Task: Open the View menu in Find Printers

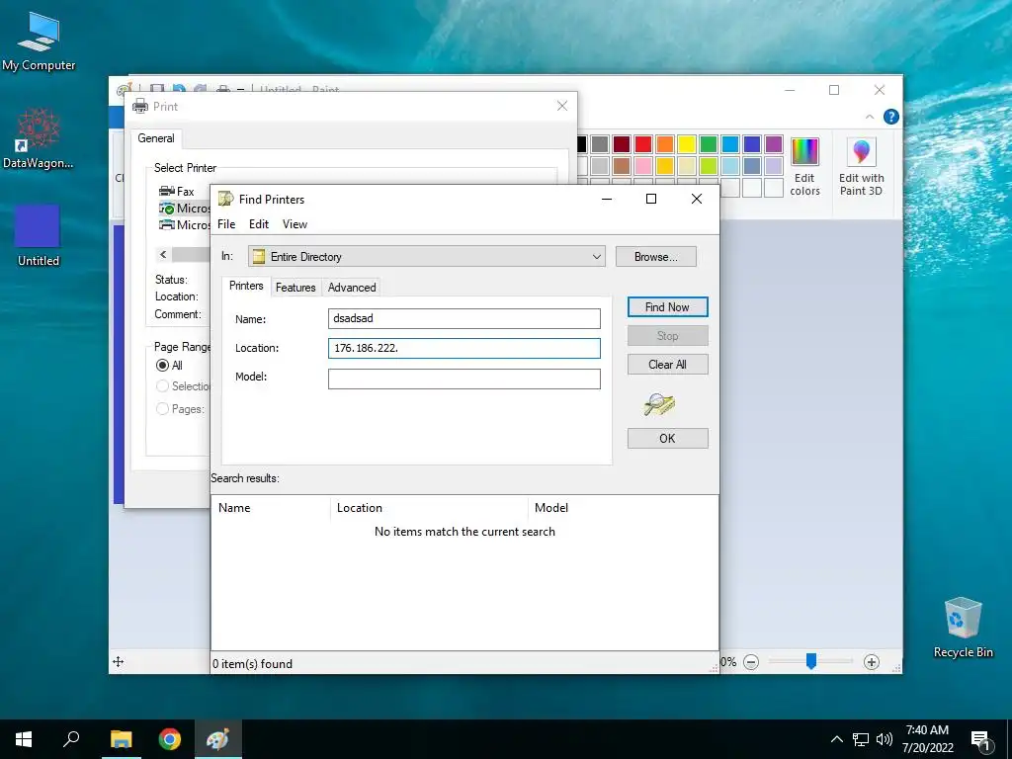Action: click(295, 224)
